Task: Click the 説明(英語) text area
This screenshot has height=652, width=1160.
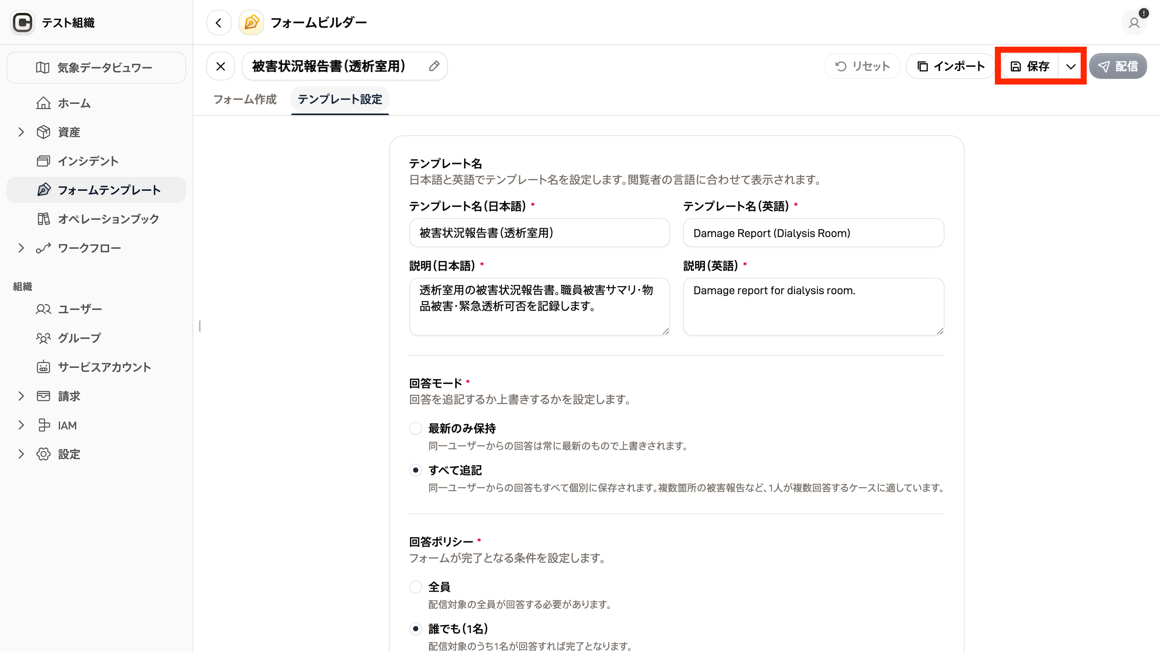Action: point(813,306)
